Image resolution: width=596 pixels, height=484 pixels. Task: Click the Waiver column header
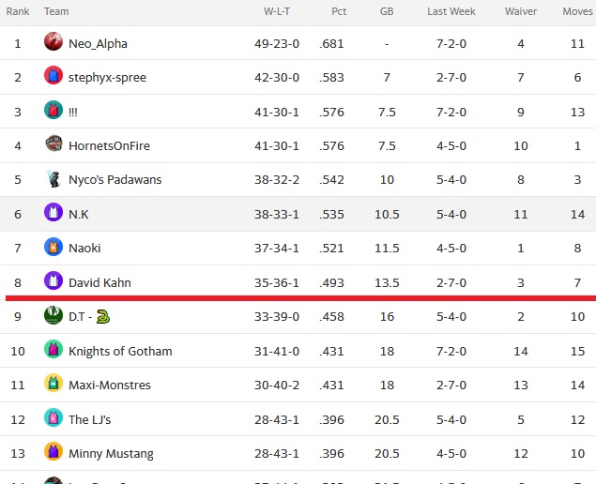click(521, 11)
